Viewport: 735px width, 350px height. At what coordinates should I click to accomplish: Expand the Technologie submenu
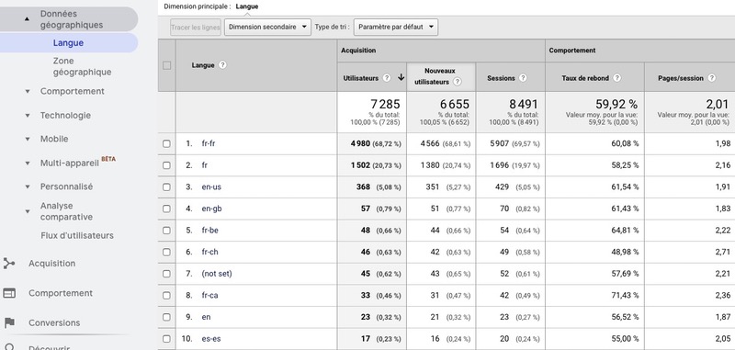[x=28, y=115]
